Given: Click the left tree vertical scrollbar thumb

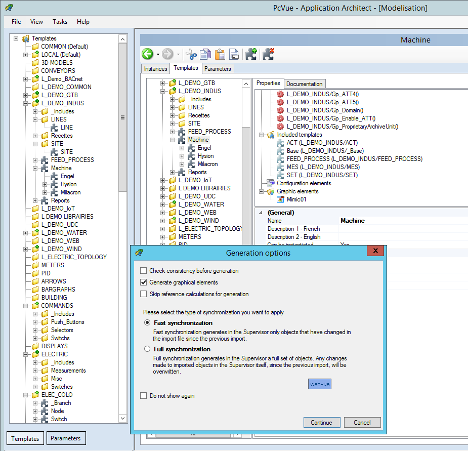Looking at the screenshot, I should (x=122, y=117).
